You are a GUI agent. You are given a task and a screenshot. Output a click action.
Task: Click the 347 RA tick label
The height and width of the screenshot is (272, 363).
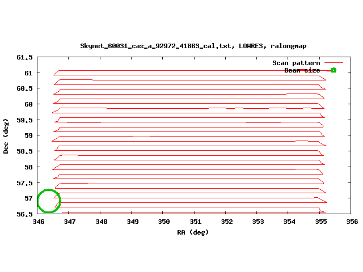click(70, 222)
